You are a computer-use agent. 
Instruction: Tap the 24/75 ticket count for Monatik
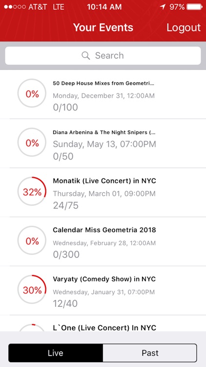tap(65, 206)
